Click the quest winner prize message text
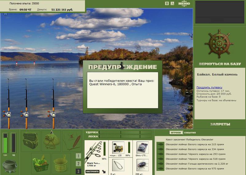The height and width of the screenshot is (175, 246). (122, 82)
